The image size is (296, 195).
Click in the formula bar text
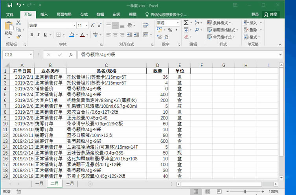[98, 55]
